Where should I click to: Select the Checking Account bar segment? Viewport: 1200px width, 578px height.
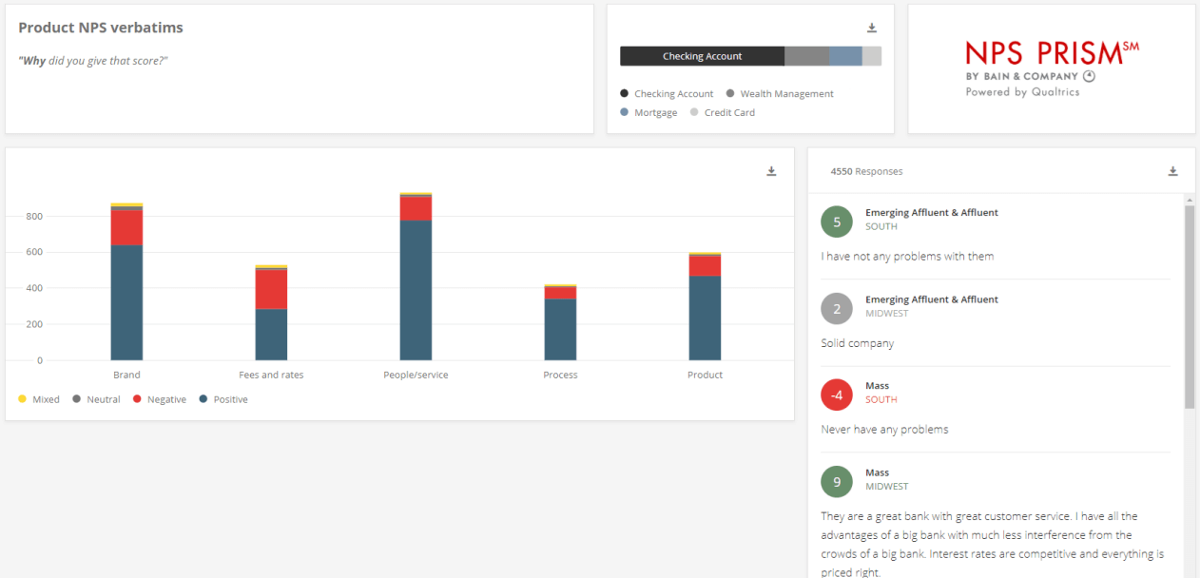tap(702, 56)
